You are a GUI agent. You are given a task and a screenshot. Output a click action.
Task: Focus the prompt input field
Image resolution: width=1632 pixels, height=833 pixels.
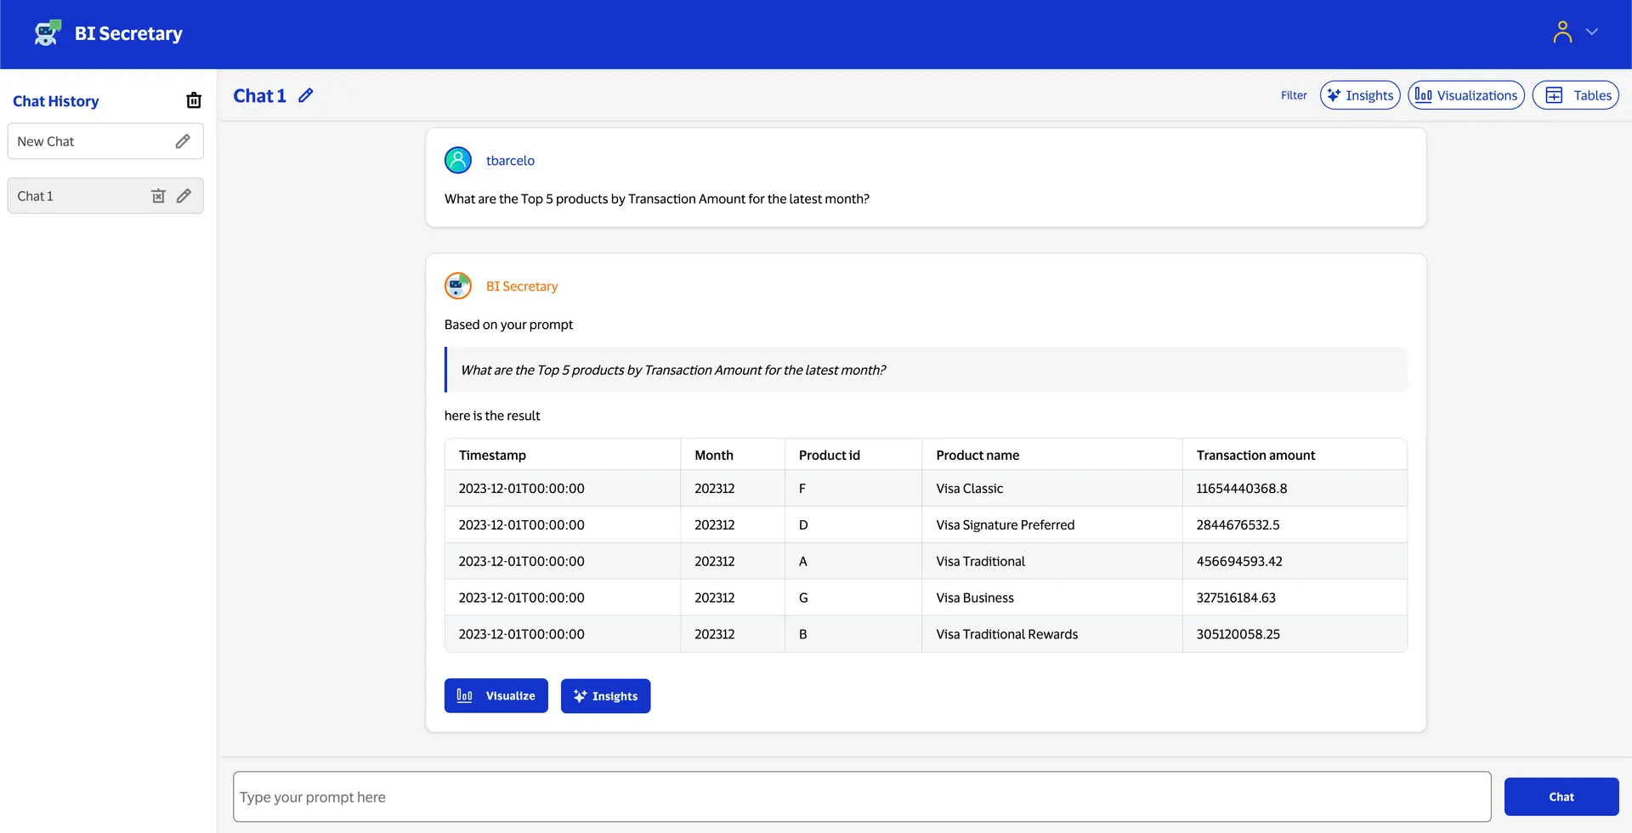[862, 796]
